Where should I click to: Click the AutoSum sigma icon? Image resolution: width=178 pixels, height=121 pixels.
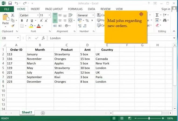[157, 15]
